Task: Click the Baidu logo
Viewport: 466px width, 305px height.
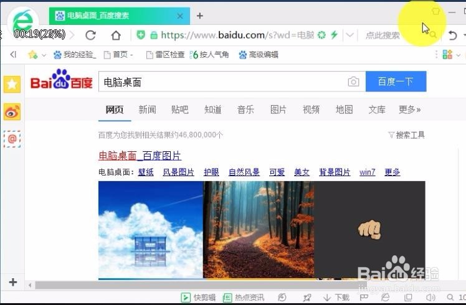Action: [x=62, y=79]
